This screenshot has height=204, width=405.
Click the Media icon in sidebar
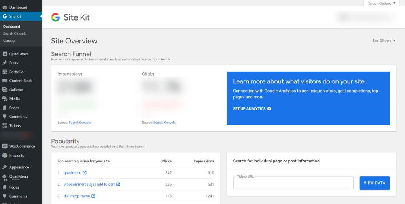[5, 99]
